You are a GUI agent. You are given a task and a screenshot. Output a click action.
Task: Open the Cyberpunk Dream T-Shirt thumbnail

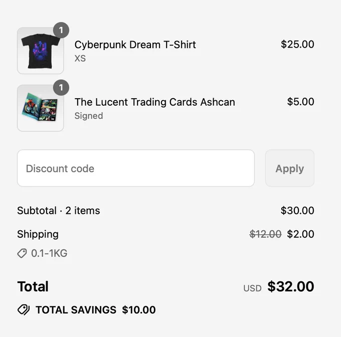tap(41, 51)
